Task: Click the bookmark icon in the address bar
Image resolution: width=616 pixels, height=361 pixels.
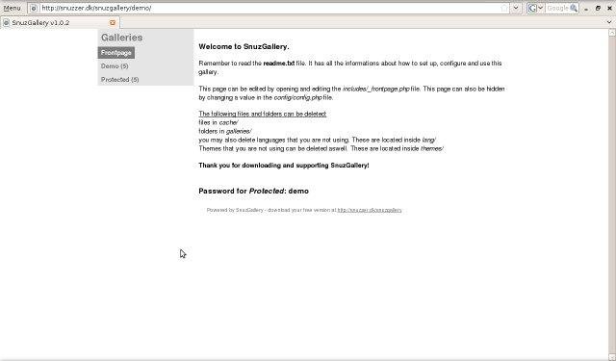Action: click(504, 8)
